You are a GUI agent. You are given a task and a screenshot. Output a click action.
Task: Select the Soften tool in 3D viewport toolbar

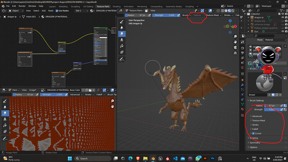click(122, 28)
